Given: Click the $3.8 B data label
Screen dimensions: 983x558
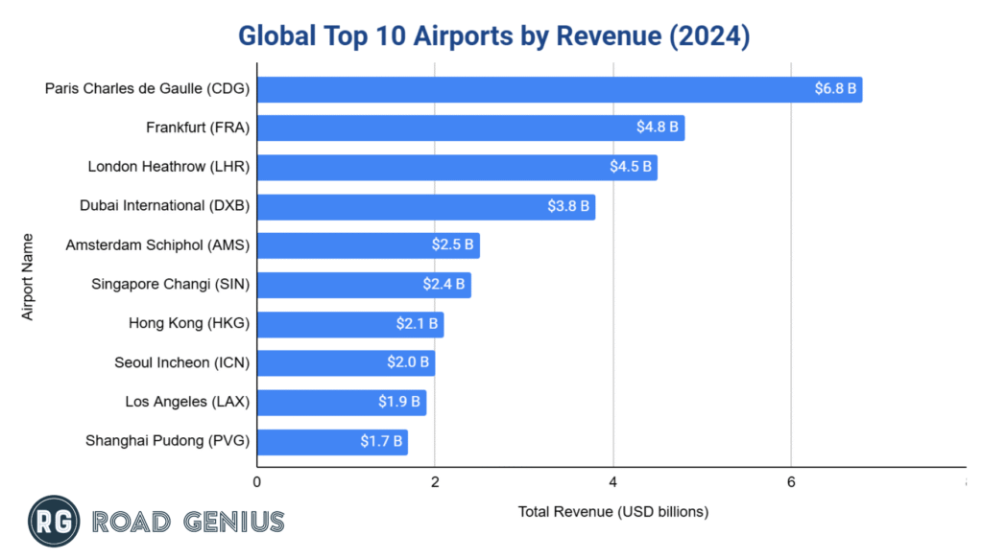Looking at the screenshot, I should pyautogui.click(x=568, y=205).
